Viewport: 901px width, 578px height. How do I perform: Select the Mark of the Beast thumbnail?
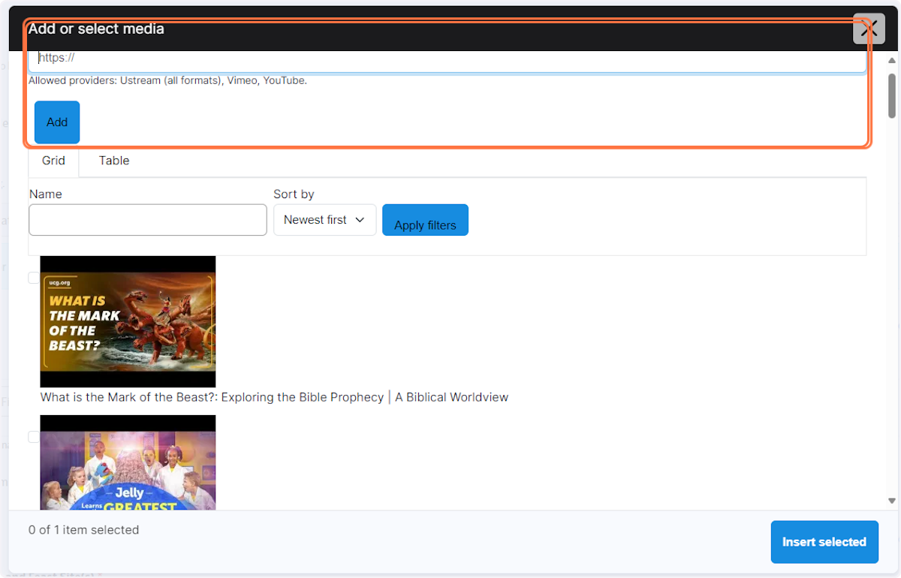(128, 321)
